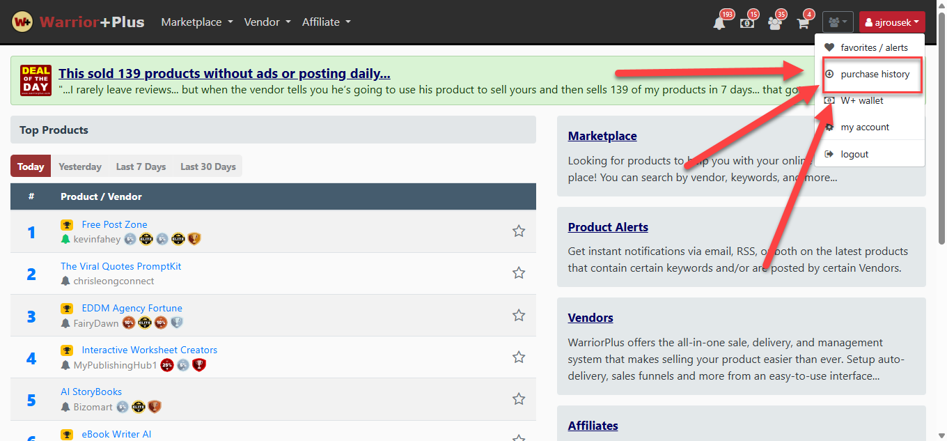Enable vendor alert bell for chrisleongconnect

pyautogui.click(x=65, y=281)
